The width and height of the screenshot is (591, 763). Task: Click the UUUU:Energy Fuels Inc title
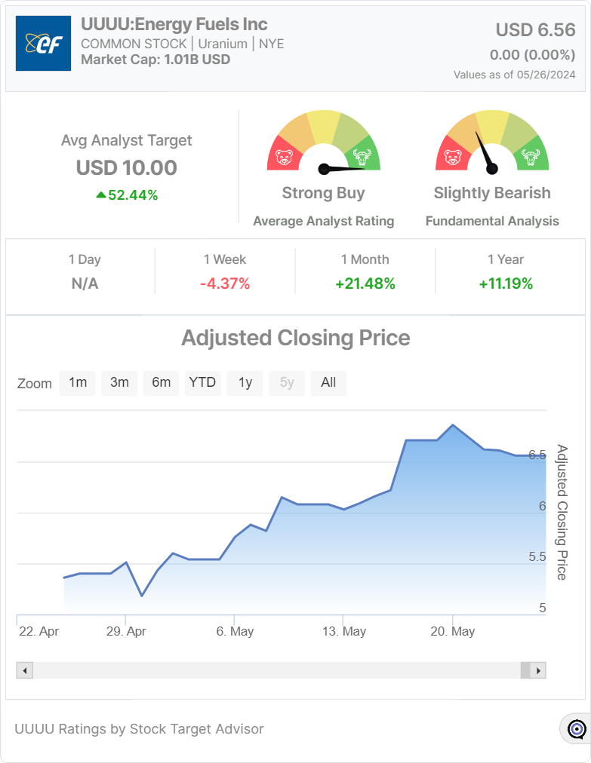coord(174,25)
